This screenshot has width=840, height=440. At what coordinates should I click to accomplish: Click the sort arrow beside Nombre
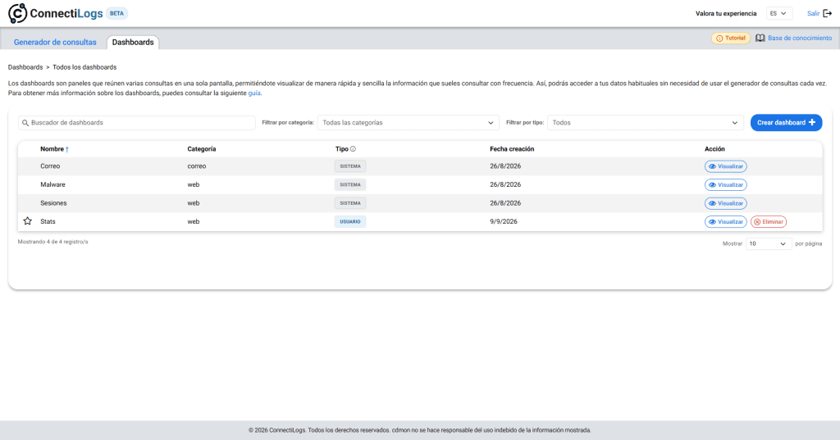click(x=67, y=149)
